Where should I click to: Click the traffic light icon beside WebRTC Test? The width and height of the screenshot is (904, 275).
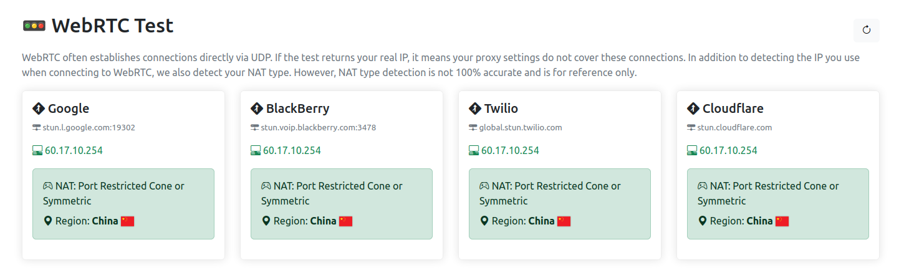click(34, 26)
